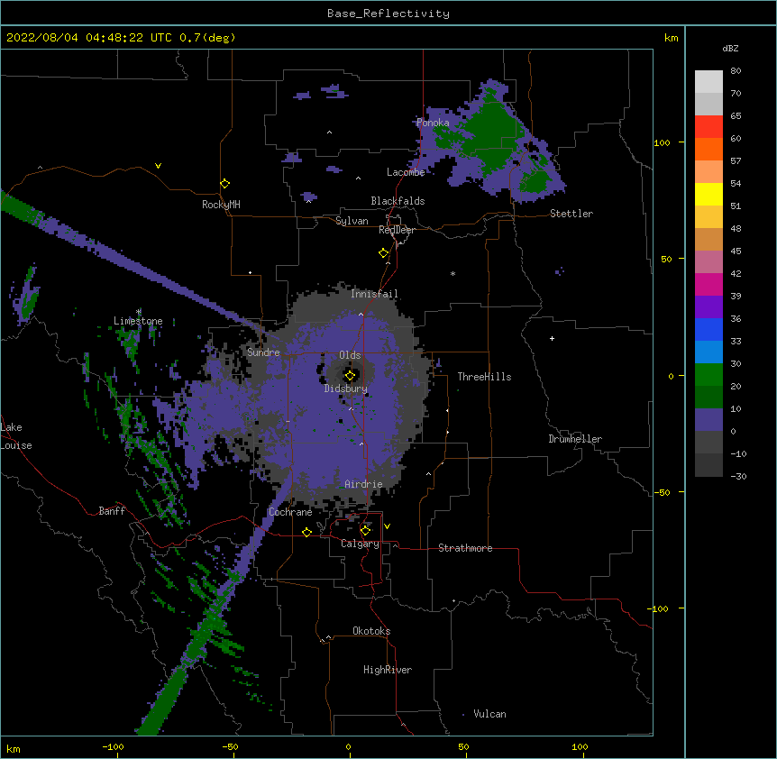Click the radar site diamond between Olds and Didsbury

[x=351, y=376]
